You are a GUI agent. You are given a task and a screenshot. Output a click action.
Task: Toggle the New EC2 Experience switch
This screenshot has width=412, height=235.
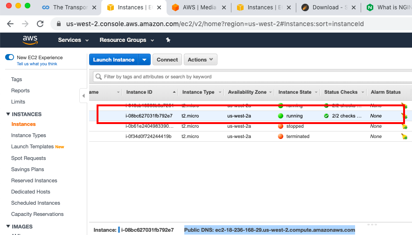point(10,57)
